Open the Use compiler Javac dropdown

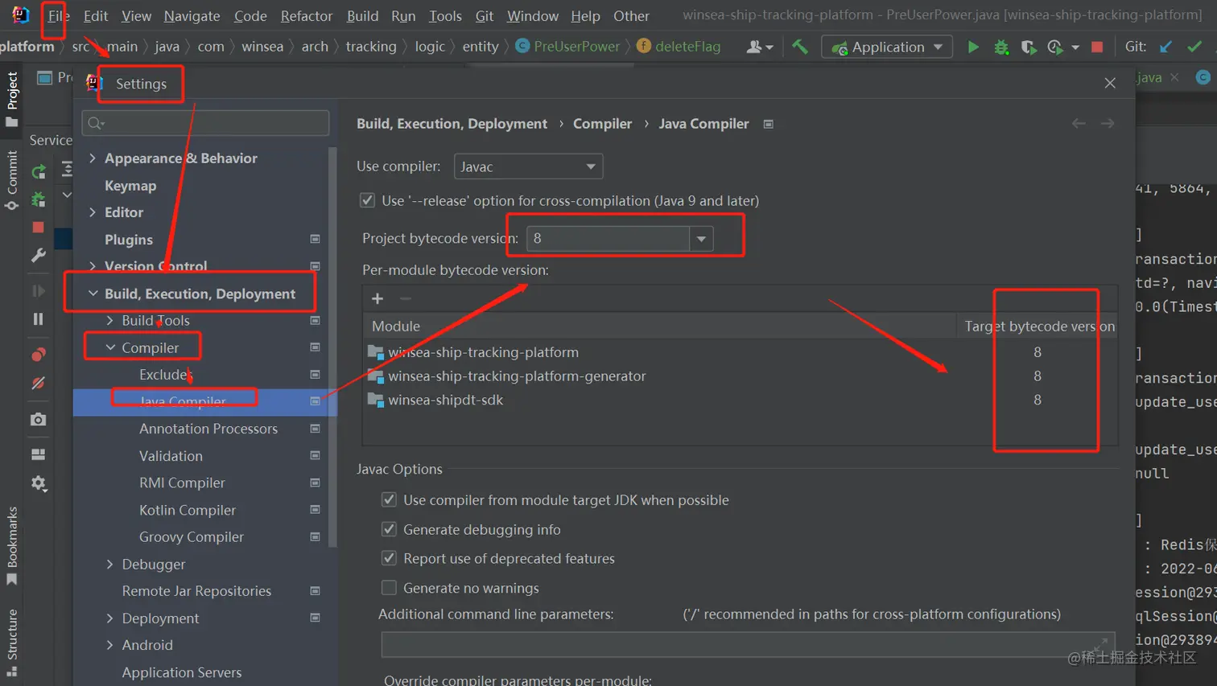pos(528,166)
